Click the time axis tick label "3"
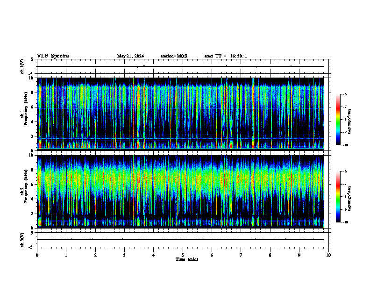The width and height of the screenshot is (370, 286). tap(124, 255)
